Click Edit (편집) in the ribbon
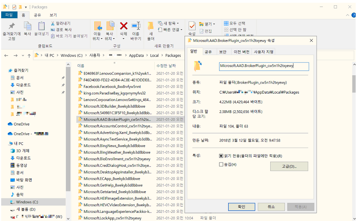 pyautogui.click(x=206, y=31)
